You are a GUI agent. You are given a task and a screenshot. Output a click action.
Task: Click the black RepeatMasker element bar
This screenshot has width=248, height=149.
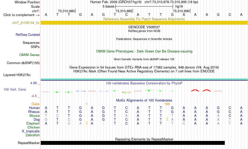[133, 143]
